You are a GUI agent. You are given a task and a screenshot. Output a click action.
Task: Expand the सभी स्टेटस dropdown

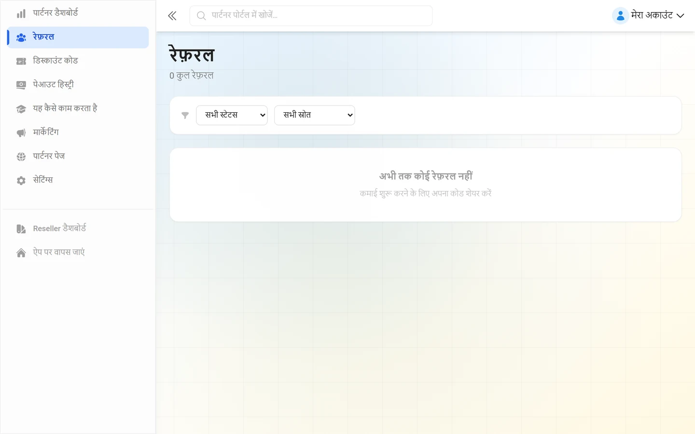click(232, 115)
